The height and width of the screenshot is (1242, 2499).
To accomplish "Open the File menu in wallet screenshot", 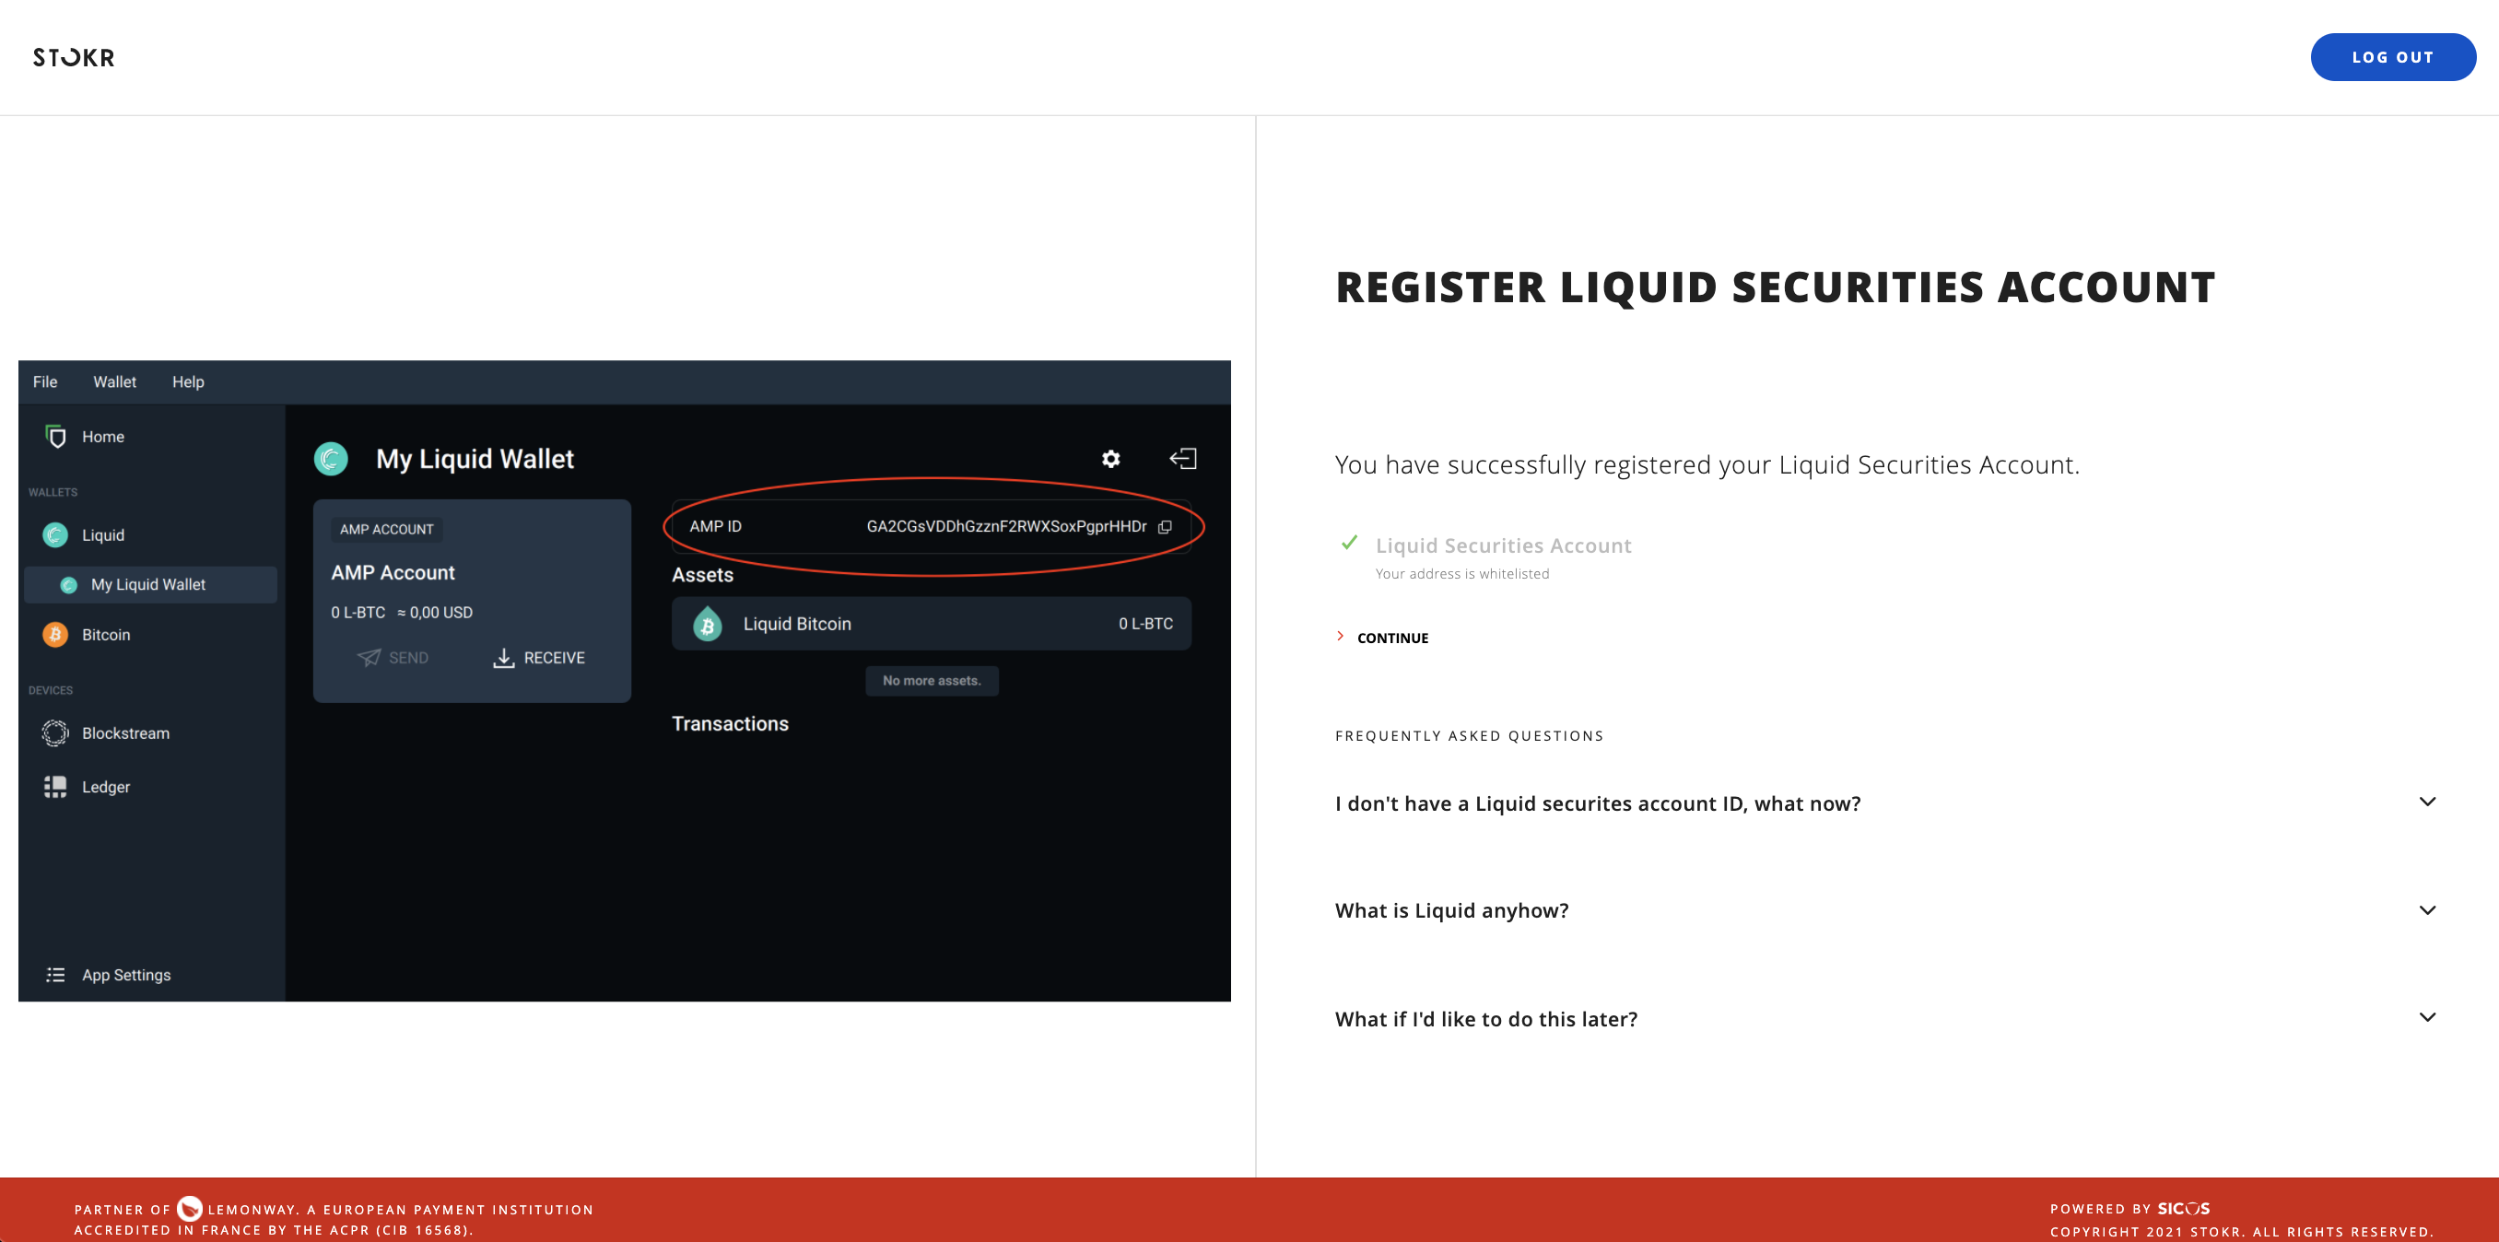I will click(x=44, y=381).
